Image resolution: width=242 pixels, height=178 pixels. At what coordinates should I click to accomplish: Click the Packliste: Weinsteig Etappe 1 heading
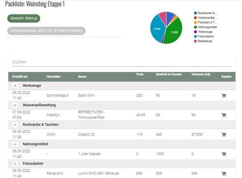coord(35,4)
